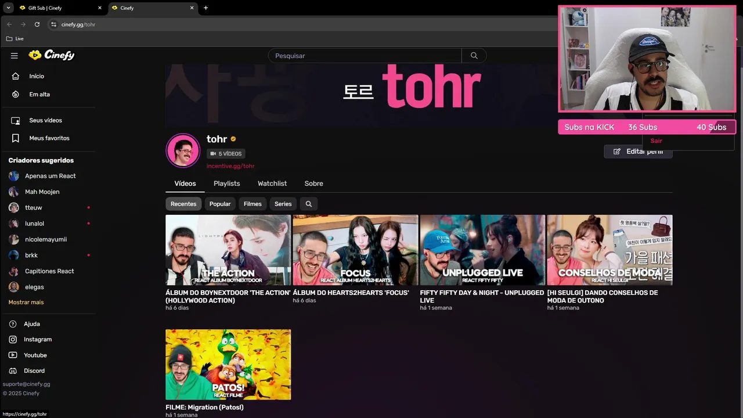Screen dimensions: 743x418
Task: Select the Popular filter
Action: tap(220, 204)
